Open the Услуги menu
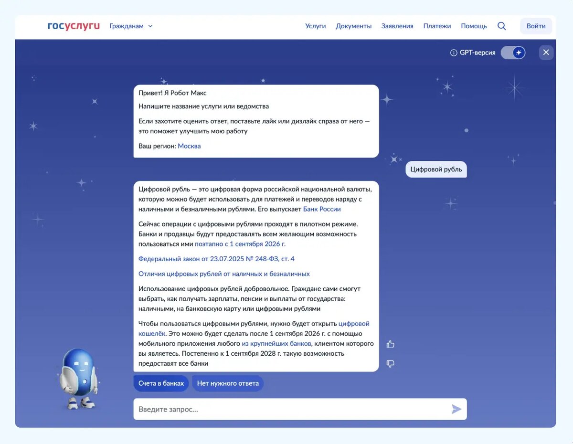Viewport: 573px width, 444px height. (x=316, y=26)
